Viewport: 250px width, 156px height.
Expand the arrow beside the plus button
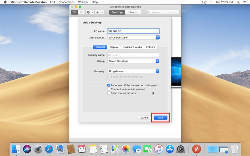102,12
